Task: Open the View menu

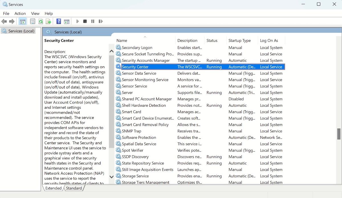Action: tap(35, 13)
